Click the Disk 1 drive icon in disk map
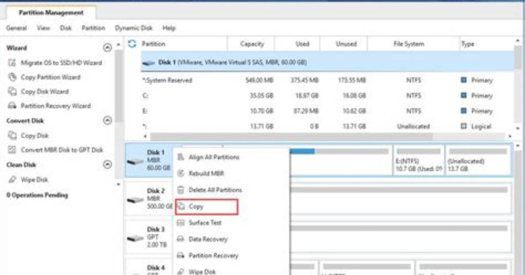Screen dimensions: 525x275 pyautogui.click(x=135, y=162)
